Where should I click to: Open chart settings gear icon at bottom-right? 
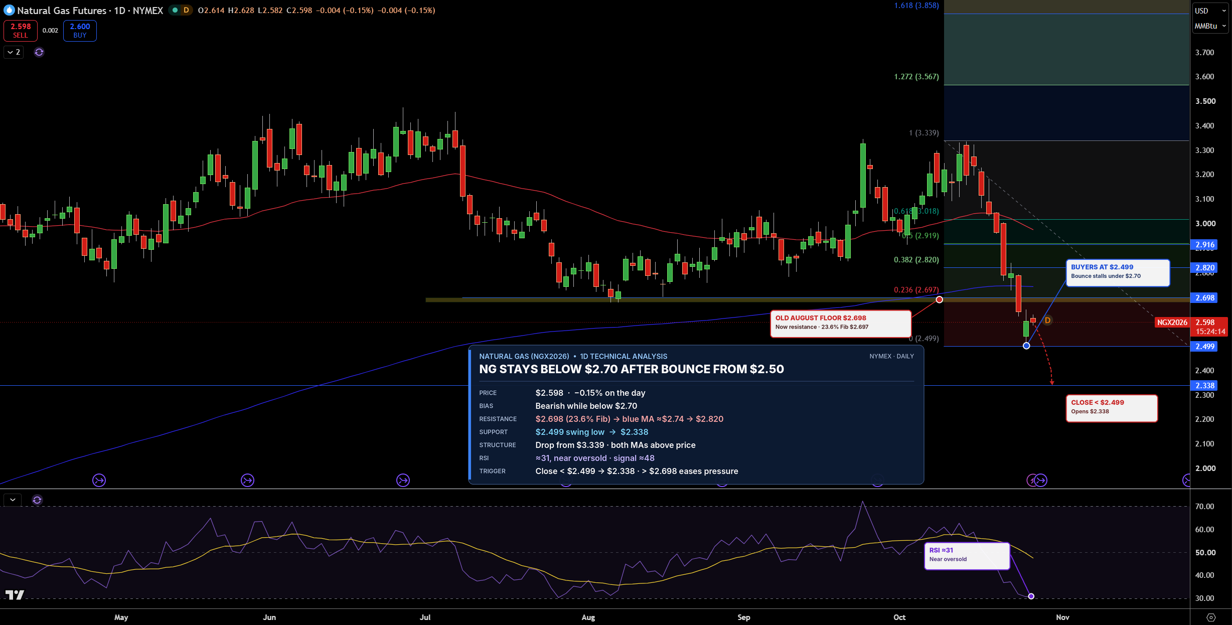(x=1211, y=617)
